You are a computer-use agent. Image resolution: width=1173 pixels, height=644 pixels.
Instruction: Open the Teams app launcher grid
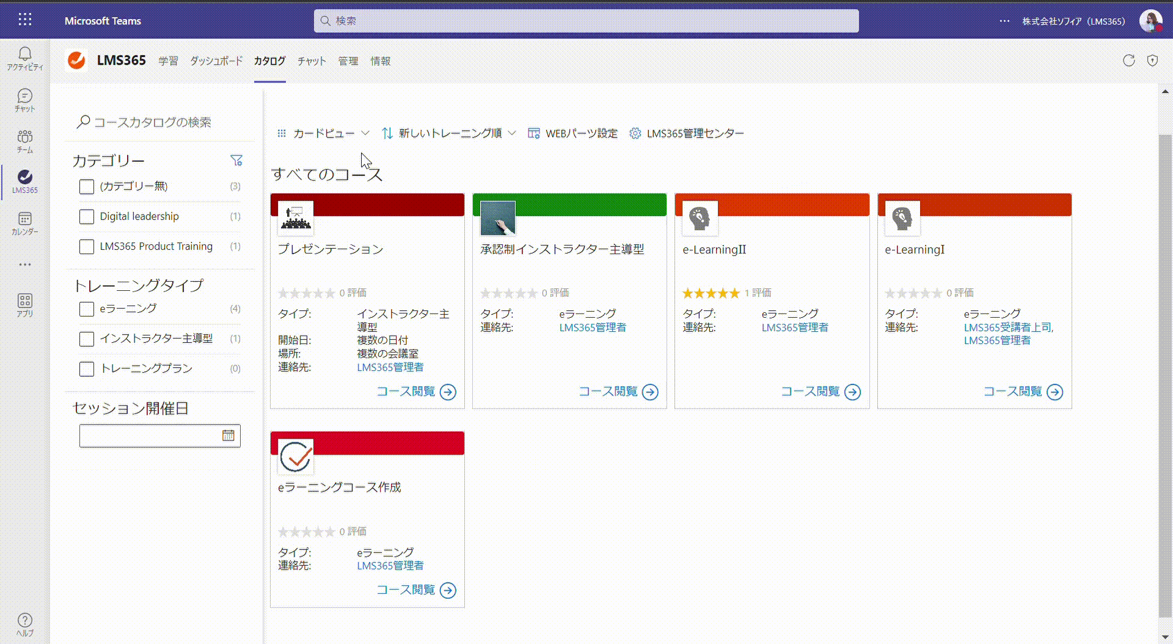click(25, 20)
